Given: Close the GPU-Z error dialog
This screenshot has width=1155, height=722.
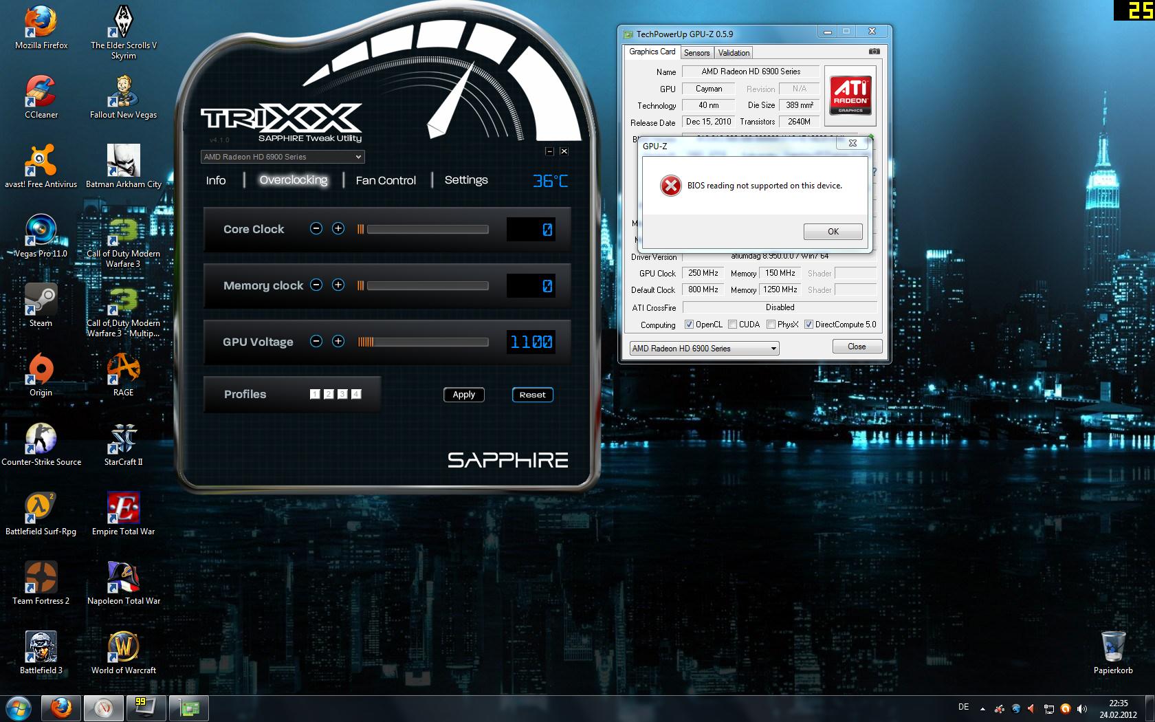Looking at the screenshot, I should (853, 143).
